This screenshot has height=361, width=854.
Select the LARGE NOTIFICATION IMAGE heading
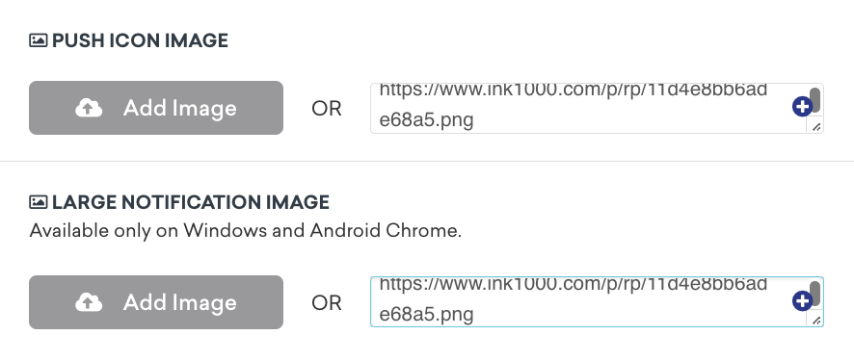(x=191, y=202)
